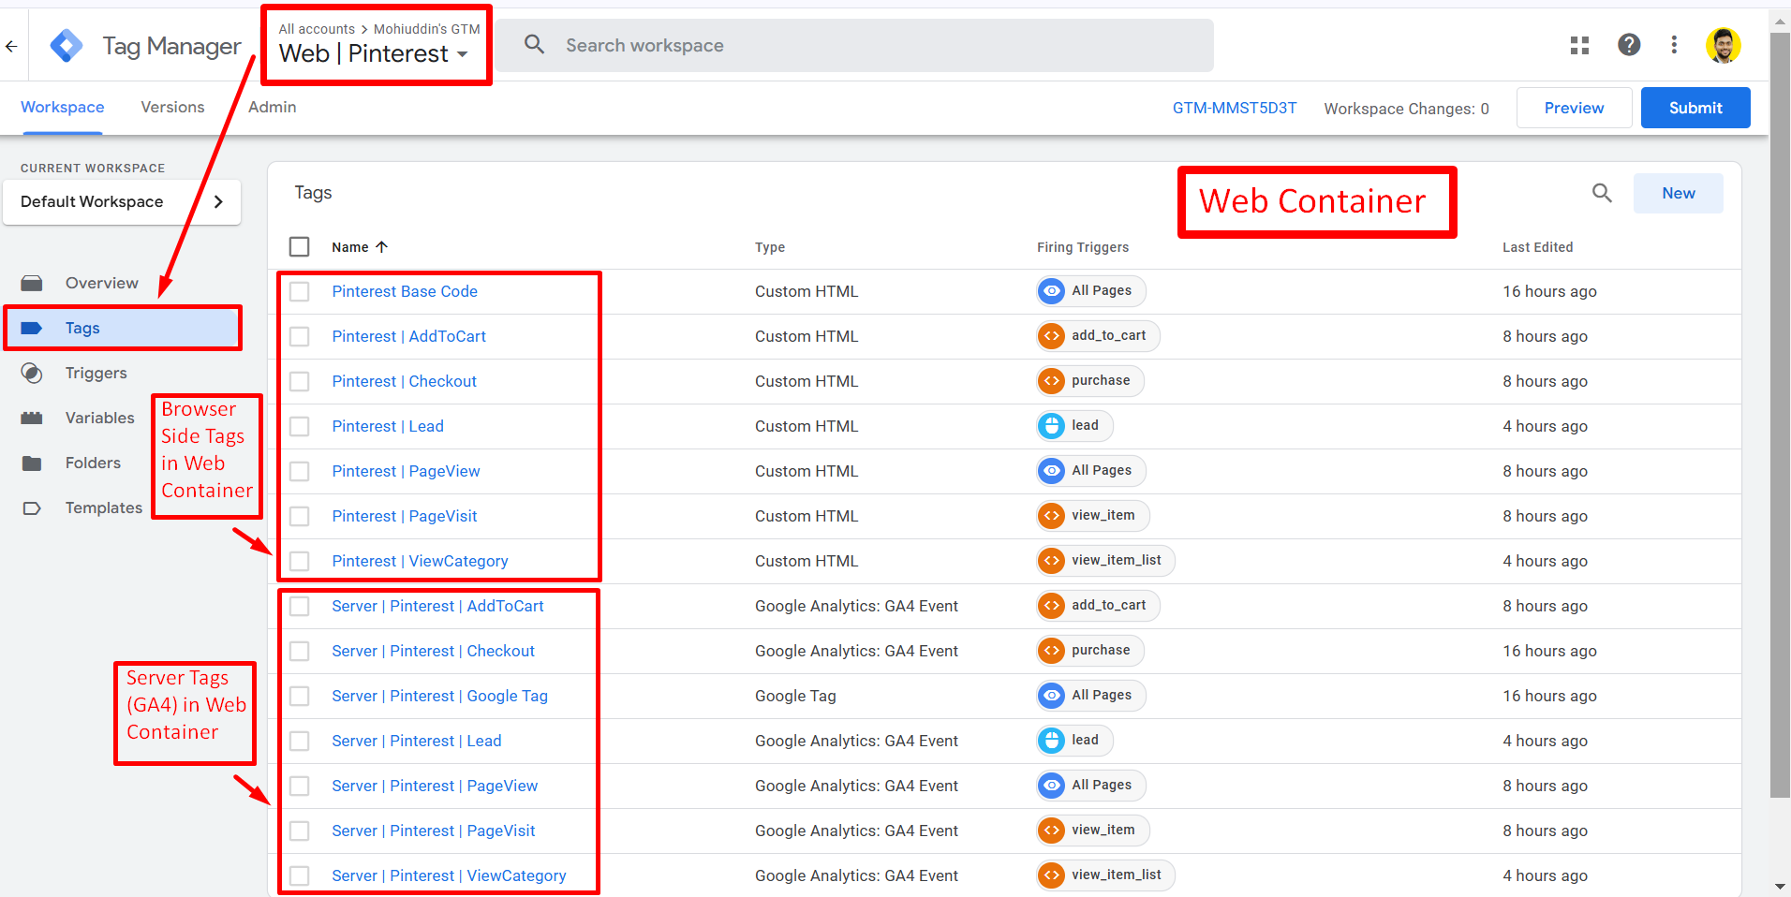Viewport: 1791px width, 897px height.
Task: Open the Google apps grid icon
Action: pyautogui.click(x=1579, y=45)
